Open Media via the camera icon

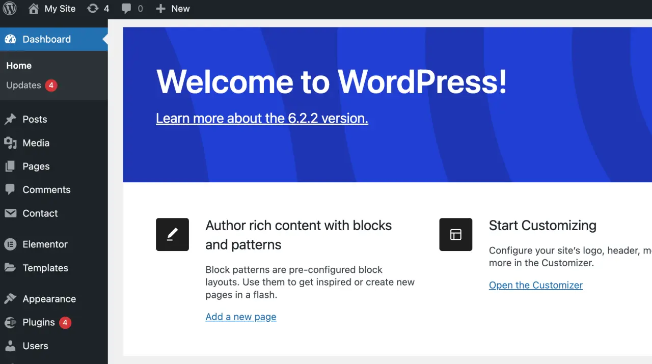pos(11,143)
